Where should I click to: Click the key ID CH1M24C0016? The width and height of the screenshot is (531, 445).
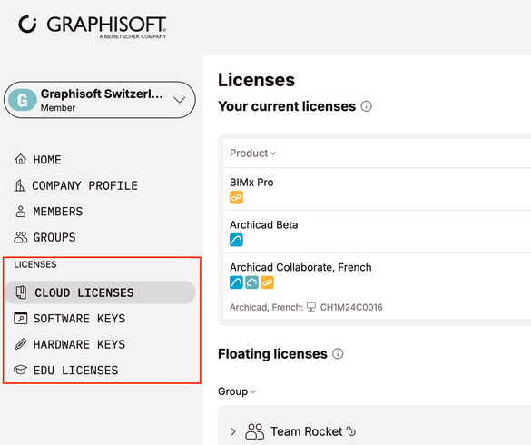click(351, 307)
